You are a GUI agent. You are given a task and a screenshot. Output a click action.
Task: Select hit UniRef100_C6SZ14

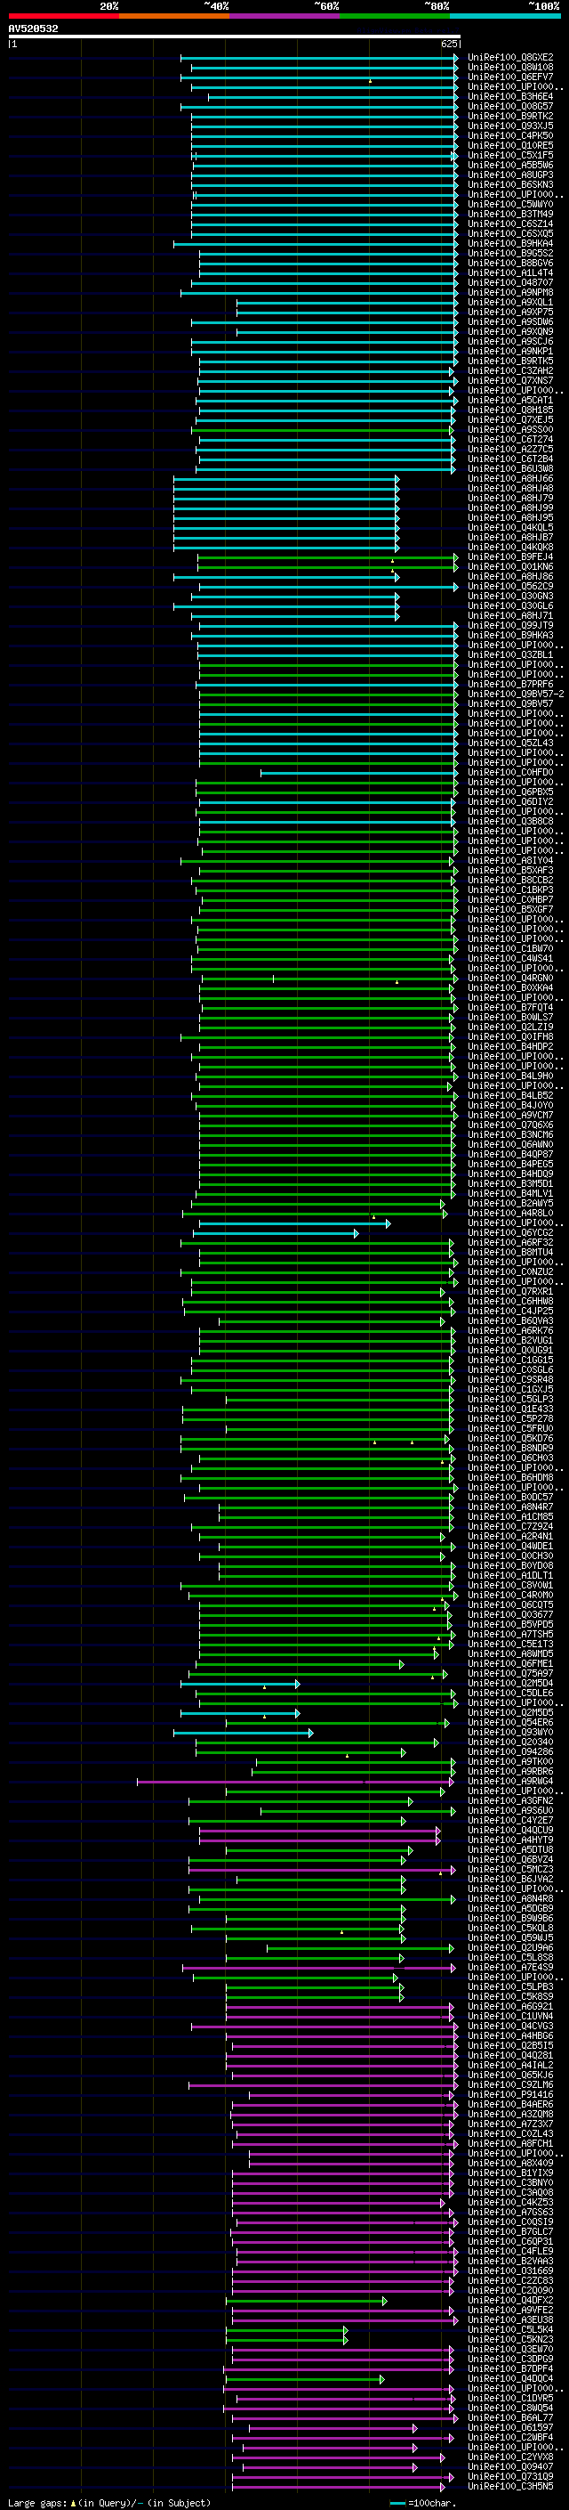[x=510, y=224]
